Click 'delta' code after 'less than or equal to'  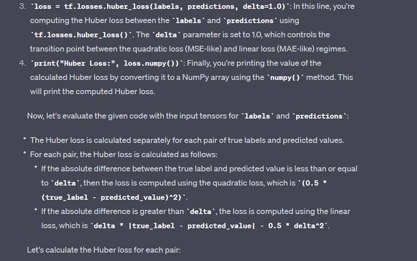pyautogui.click(x=66, y=183)
